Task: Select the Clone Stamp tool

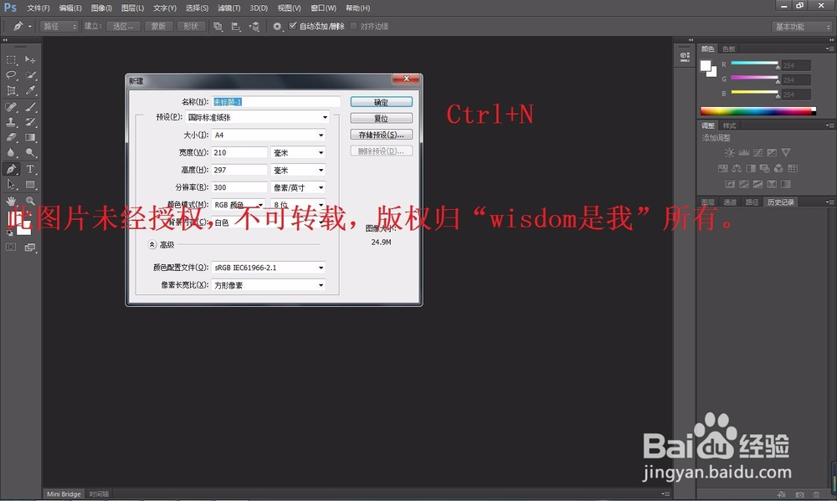Action: pos(11,122)
